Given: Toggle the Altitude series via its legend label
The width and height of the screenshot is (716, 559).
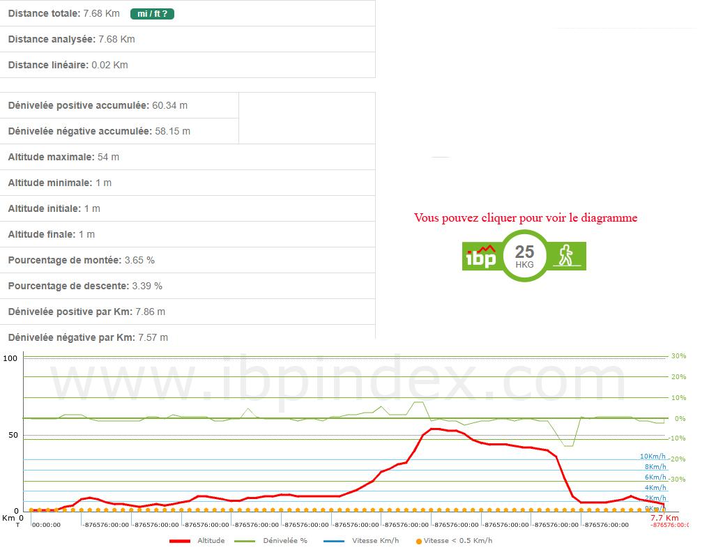Looking at the screenshot, I should point(211,541).
